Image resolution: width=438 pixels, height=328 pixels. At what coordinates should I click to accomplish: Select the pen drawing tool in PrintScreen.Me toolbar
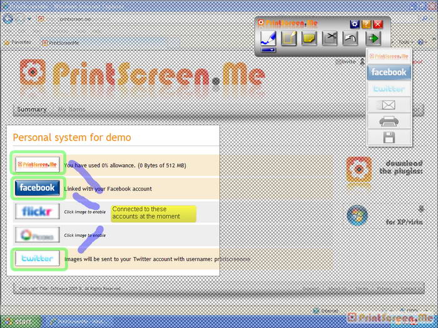tap(268, 38)
